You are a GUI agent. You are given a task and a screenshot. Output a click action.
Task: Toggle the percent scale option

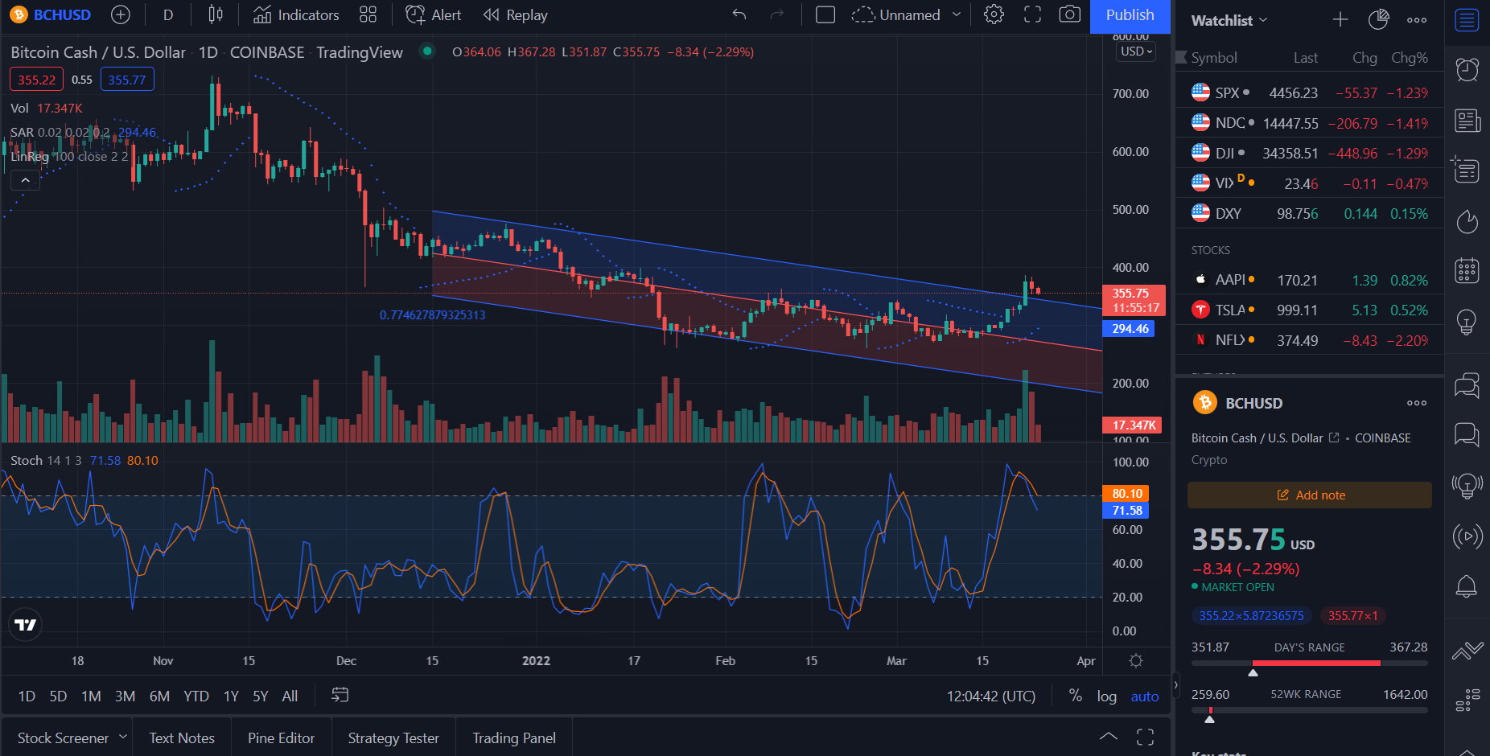tap(1075, 696)
